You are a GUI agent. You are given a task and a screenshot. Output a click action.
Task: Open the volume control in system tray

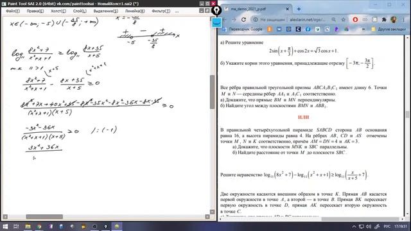pos(369,227)
